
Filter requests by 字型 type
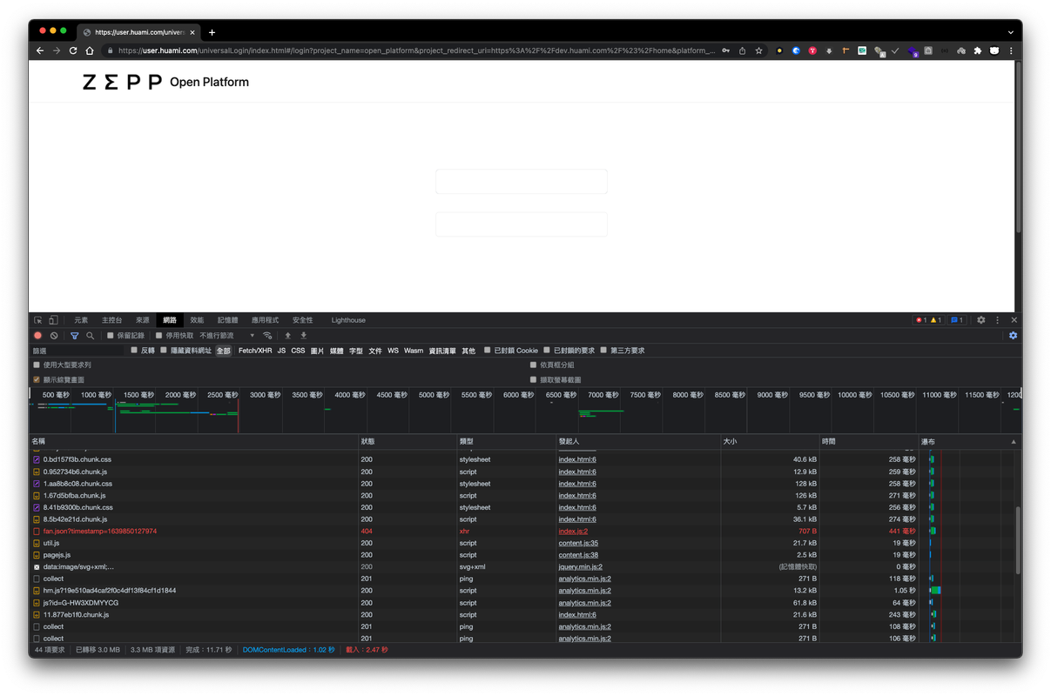point(356,351)
